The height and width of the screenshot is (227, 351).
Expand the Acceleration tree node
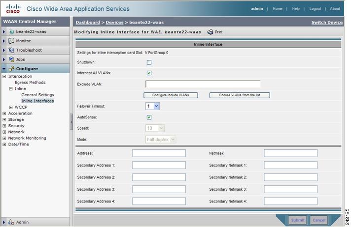coord(4,113)
